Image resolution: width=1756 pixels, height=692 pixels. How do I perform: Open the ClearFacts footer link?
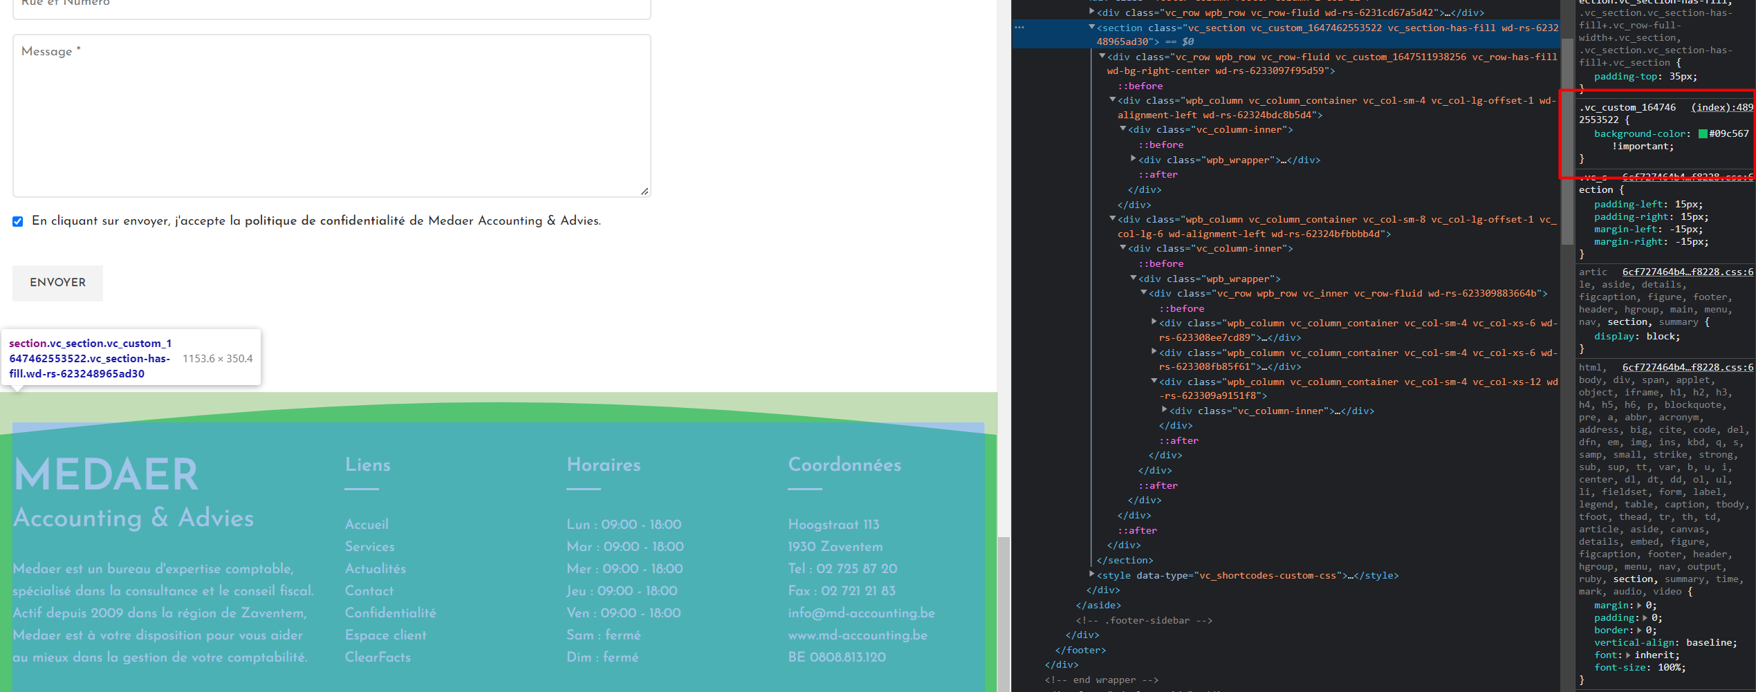(x=378, y=657)
